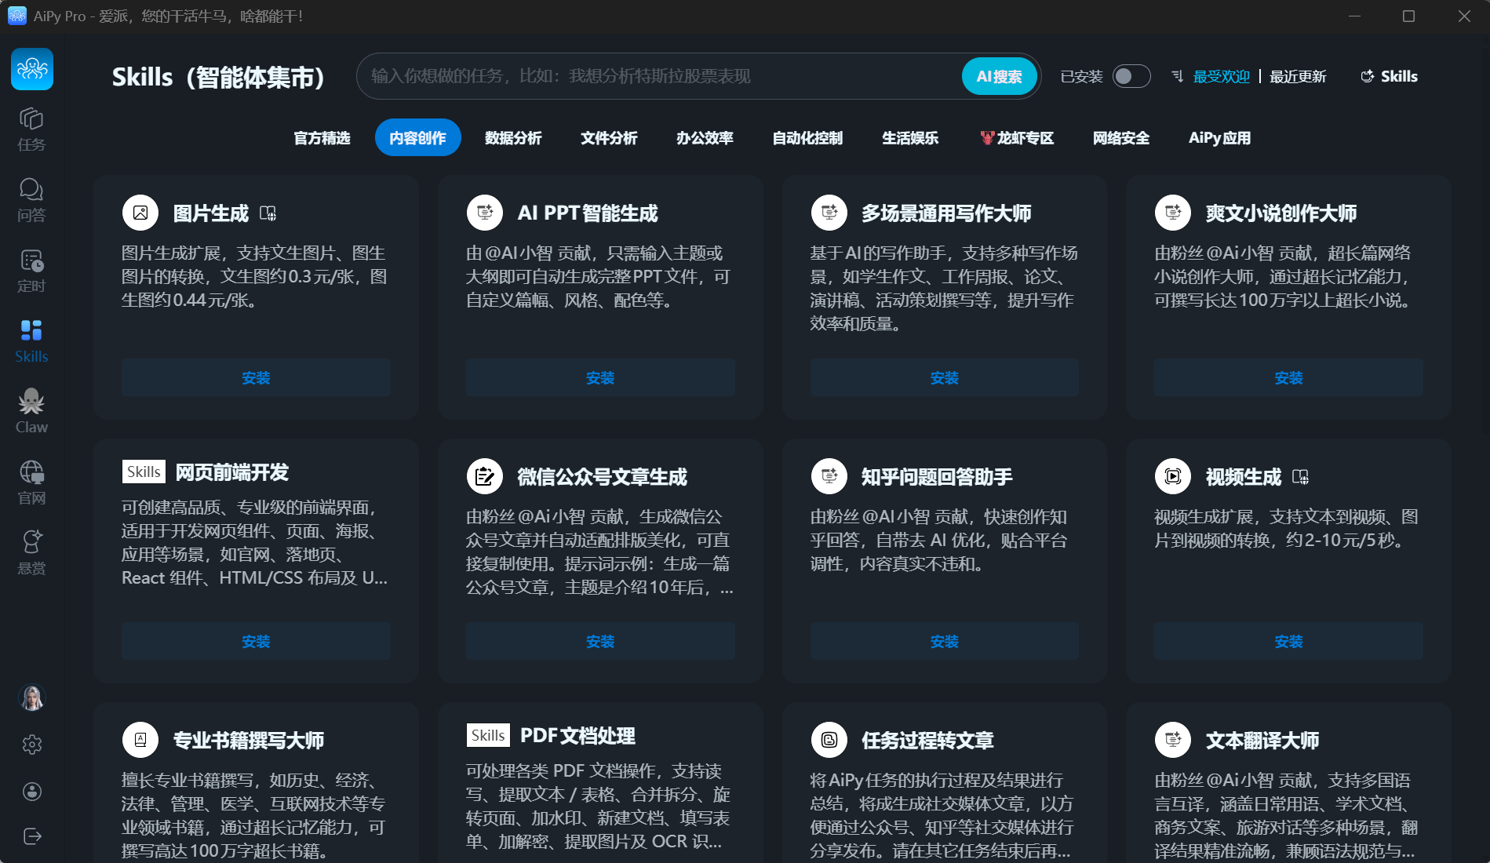Click the 爽文小说创作大师 card icon
This screenshot has height=863, width=1490.
(1173, 213)
